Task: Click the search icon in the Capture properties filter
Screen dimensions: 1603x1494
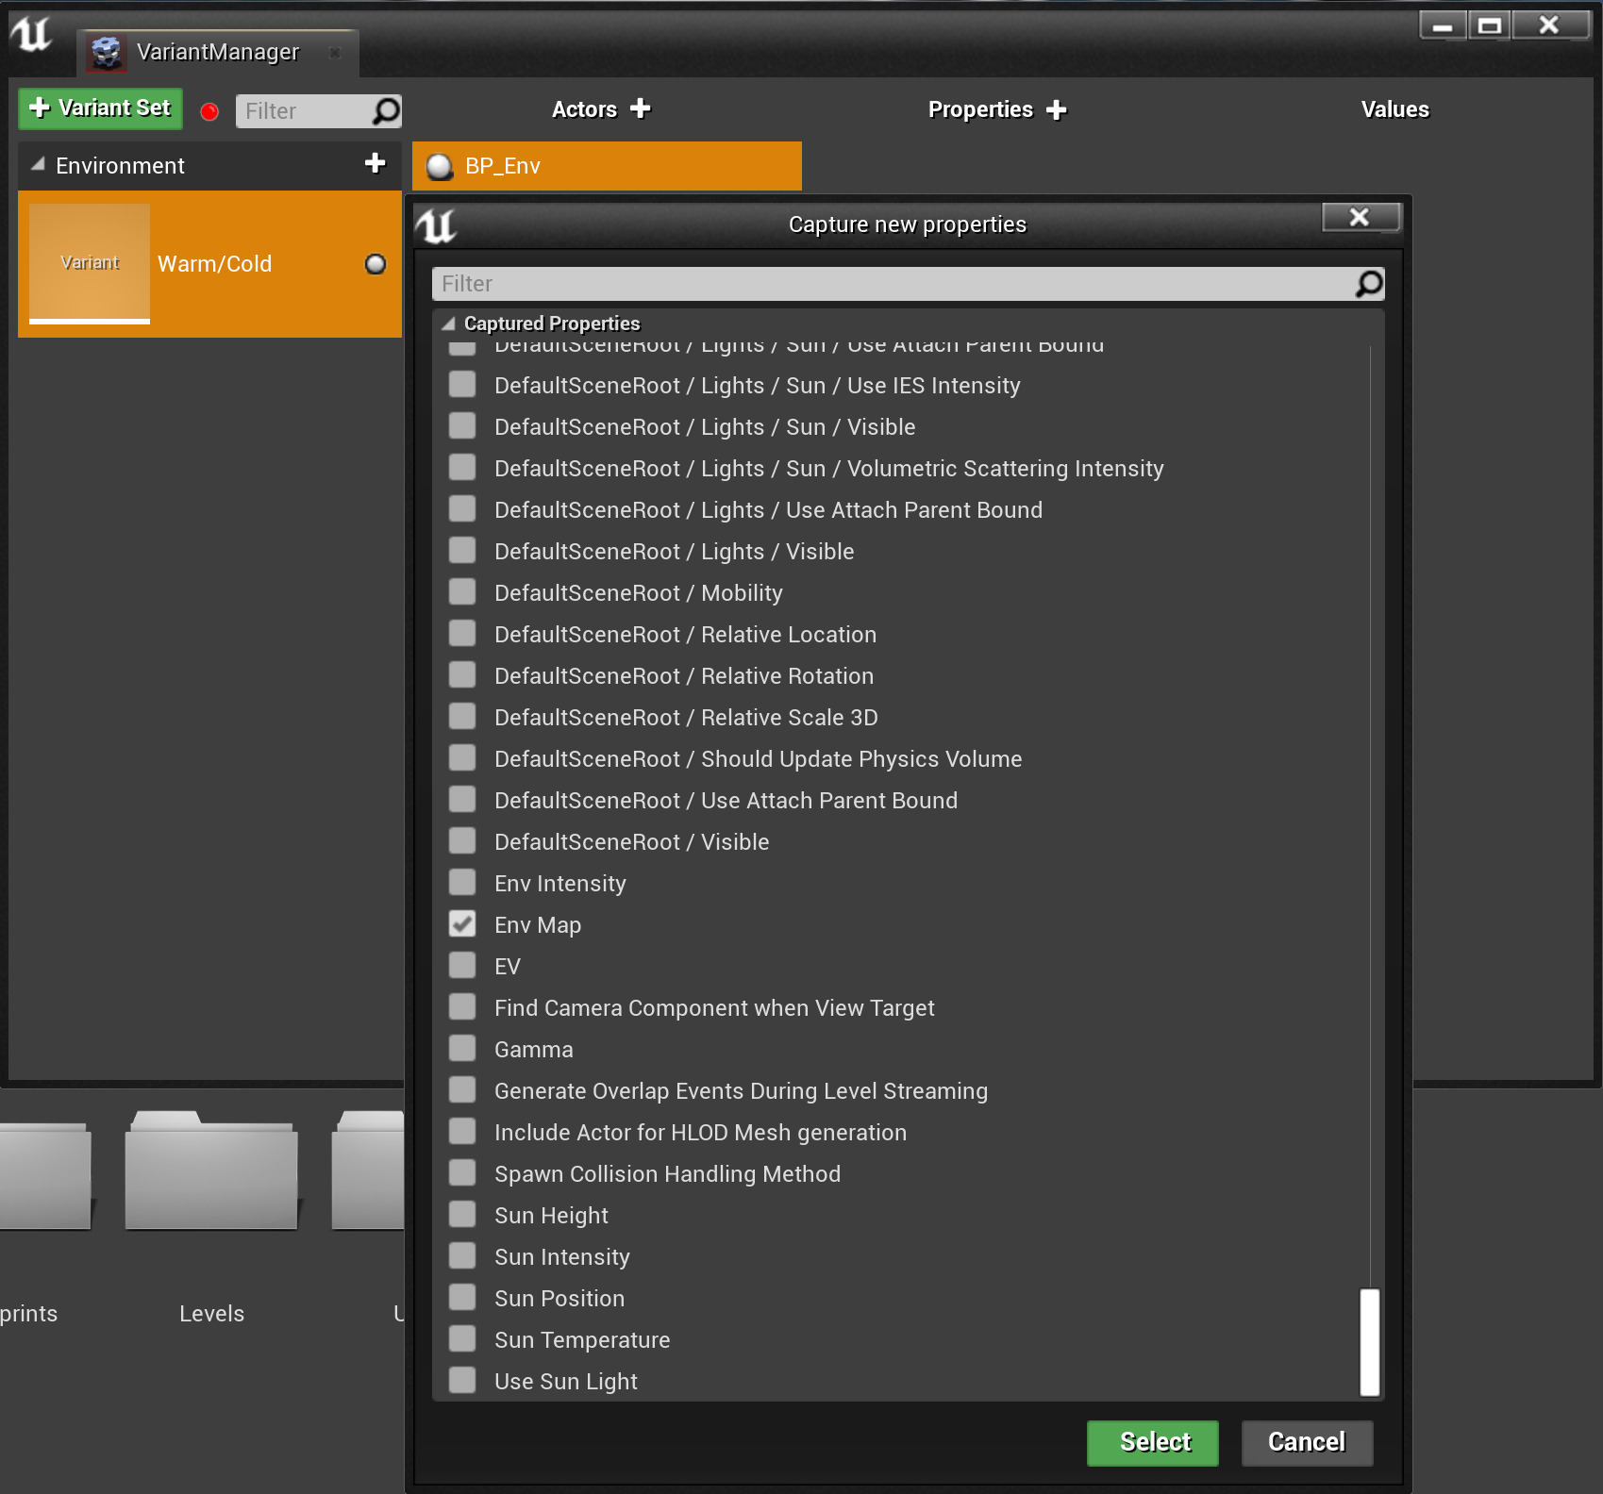Action: click(1368, 284)
